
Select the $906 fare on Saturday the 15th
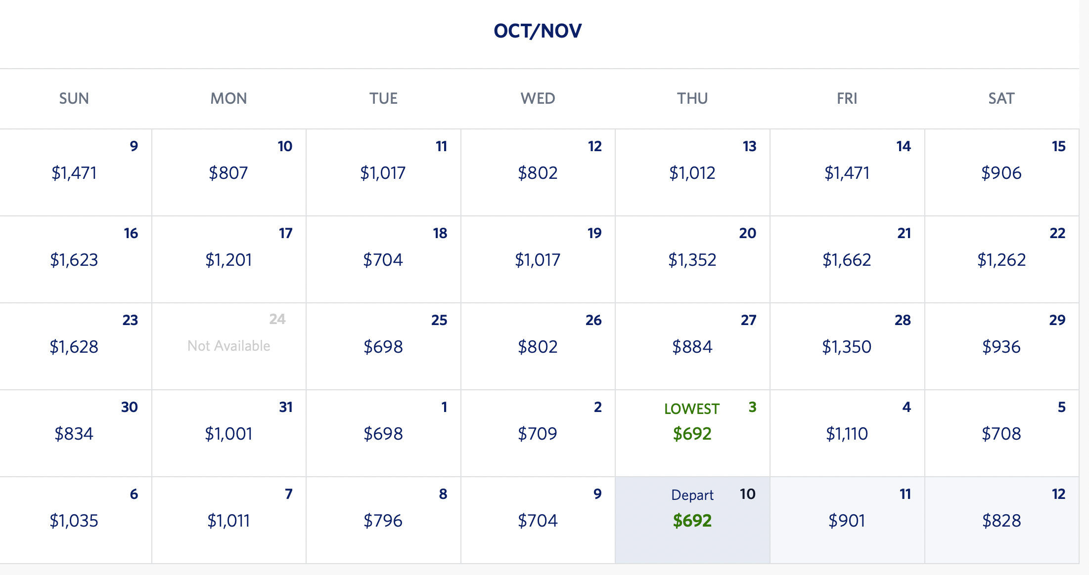[x=1001, y=173]
